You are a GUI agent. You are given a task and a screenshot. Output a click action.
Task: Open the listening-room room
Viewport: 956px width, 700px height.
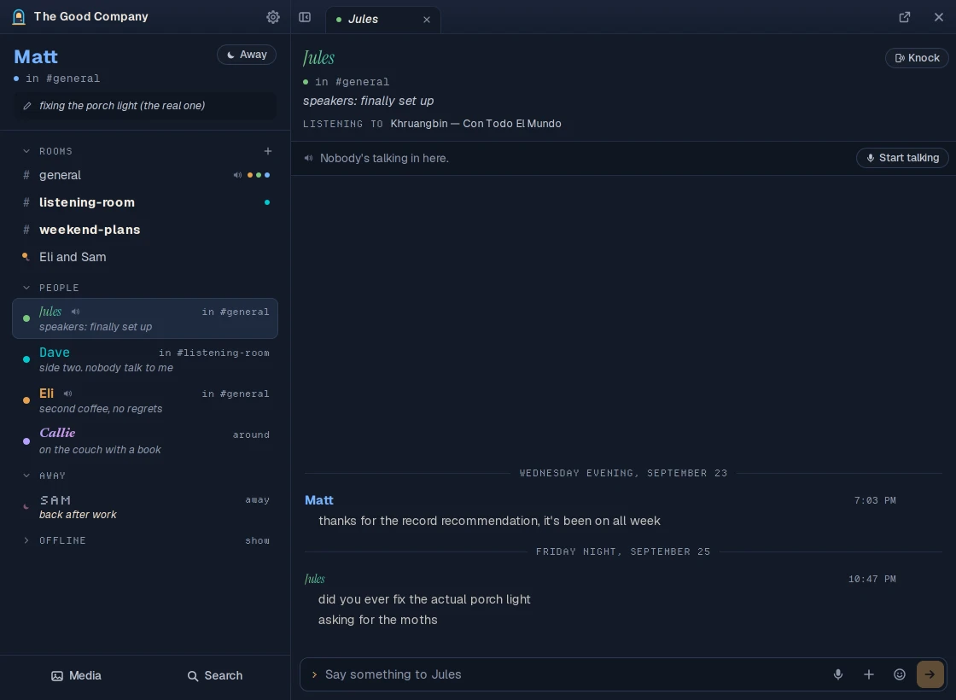click(145, 202)
